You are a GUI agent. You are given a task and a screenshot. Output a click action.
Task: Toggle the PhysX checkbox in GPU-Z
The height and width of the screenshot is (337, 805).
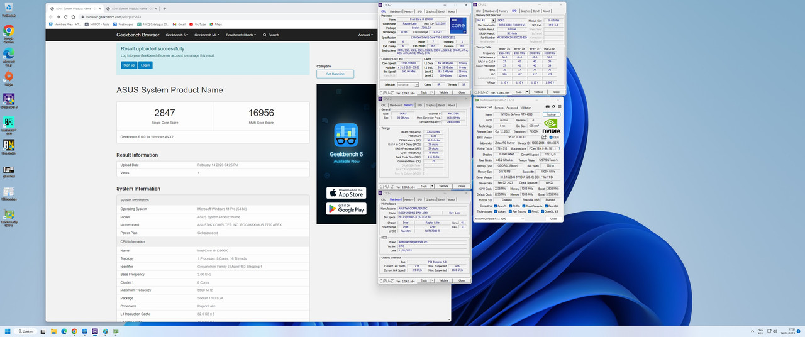pos(529,211)
